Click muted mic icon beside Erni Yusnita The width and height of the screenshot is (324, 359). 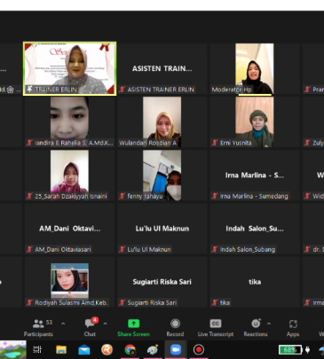pos(215,143)
